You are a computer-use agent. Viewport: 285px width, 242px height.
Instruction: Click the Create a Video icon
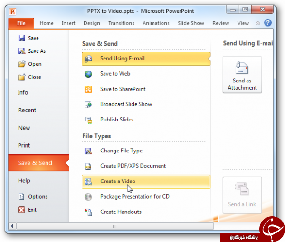point(88,181)
